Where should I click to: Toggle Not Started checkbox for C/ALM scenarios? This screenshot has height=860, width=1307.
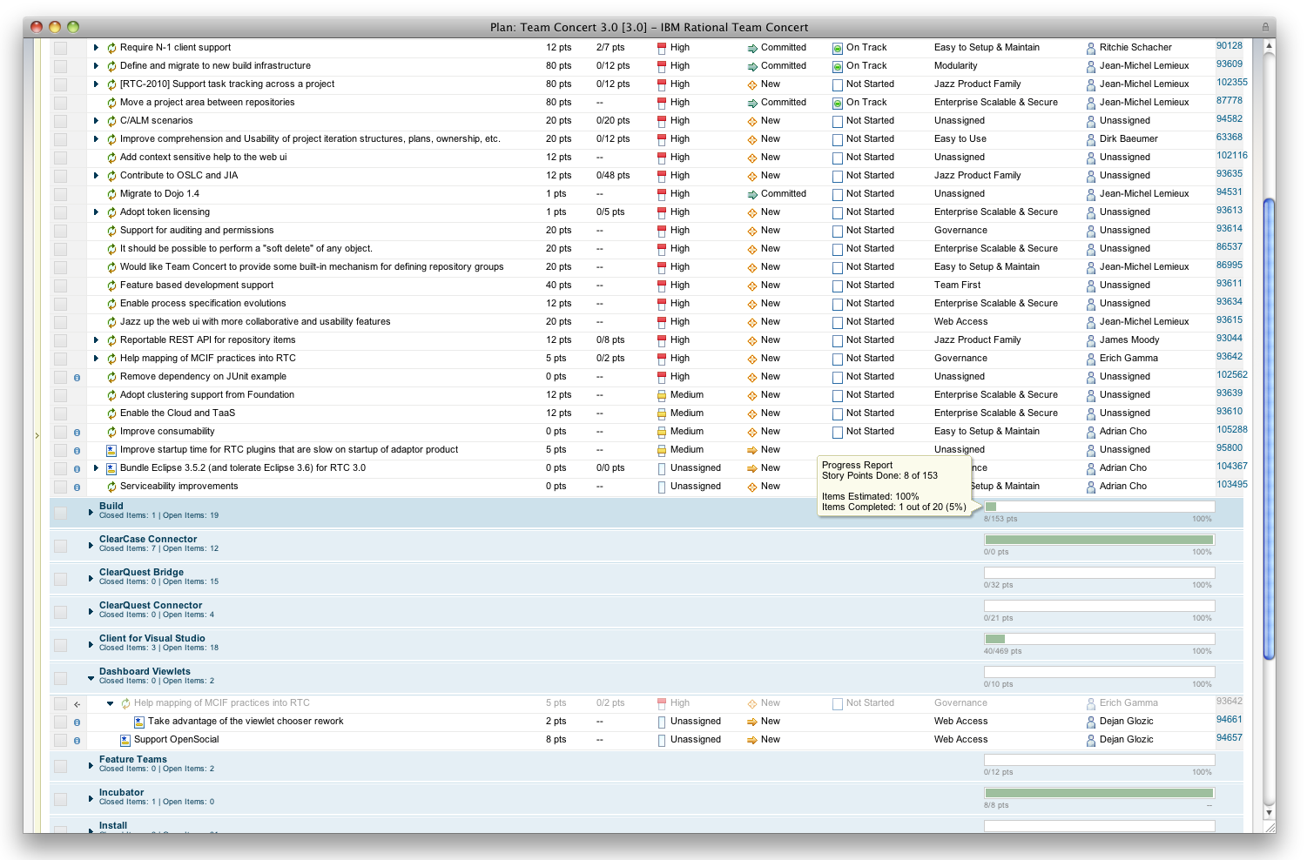click(x=838, y=121)
